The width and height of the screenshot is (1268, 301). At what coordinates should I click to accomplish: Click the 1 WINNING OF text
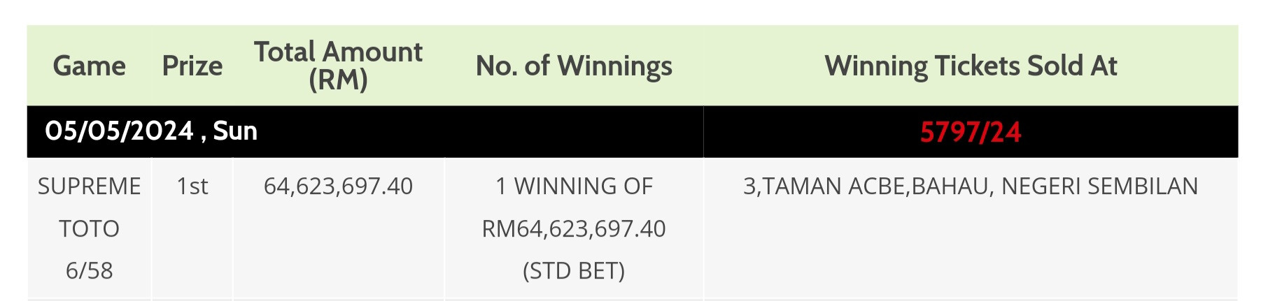(x=574, y=186)
